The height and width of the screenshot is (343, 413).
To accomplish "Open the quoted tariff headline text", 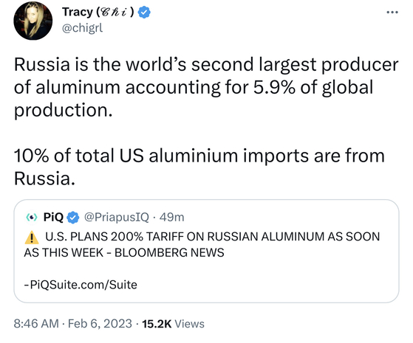I will tap(202, 244).
